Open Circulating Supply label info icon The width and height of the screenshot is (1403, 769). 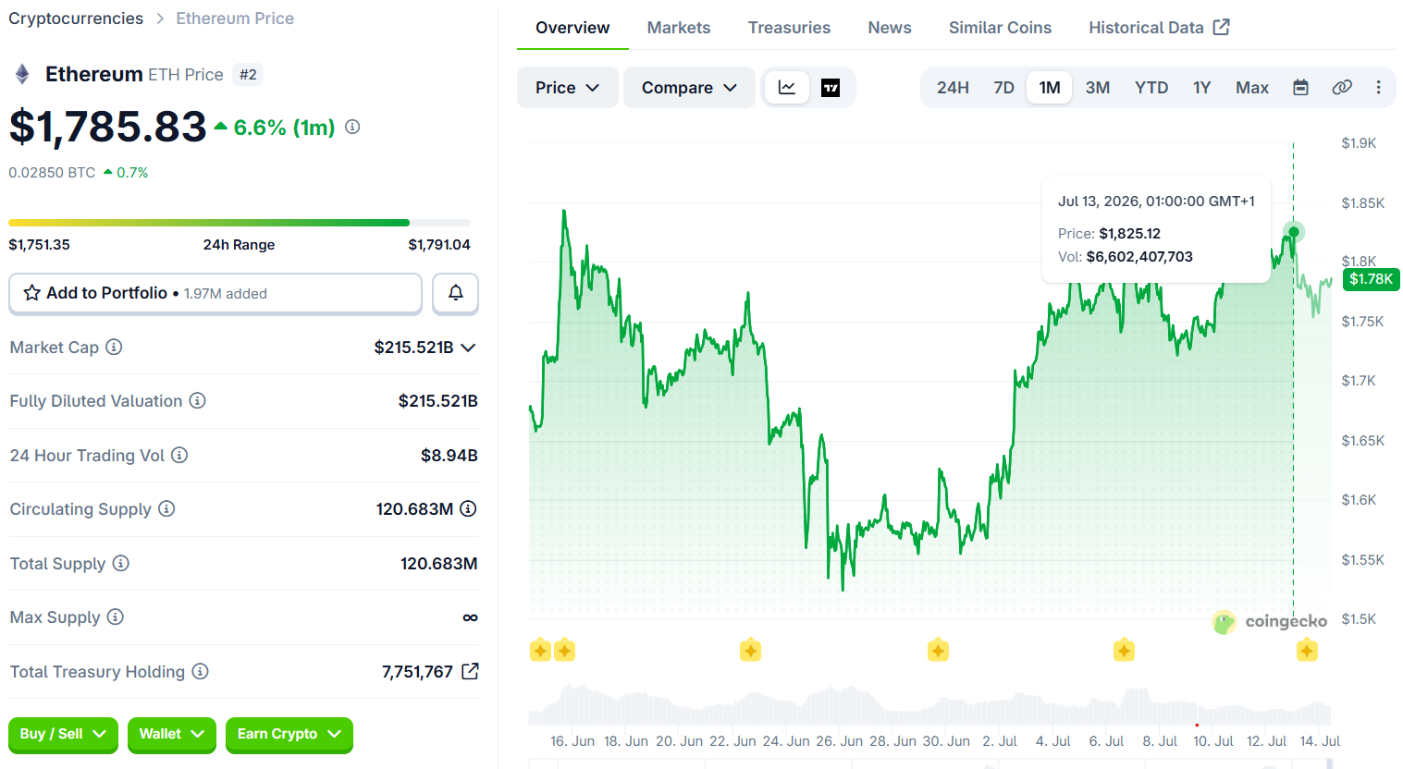(x=166, y=508)
